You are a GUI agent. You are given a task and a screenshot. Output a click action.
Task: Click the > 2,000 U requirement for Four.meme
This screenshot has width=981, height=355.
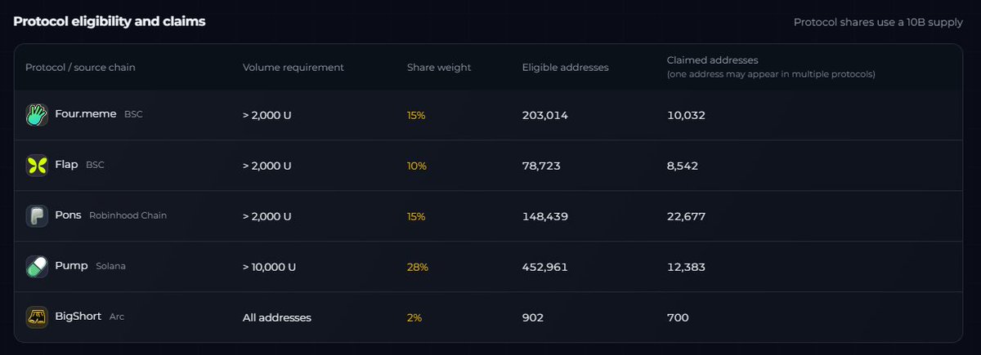tap(267, 115)
